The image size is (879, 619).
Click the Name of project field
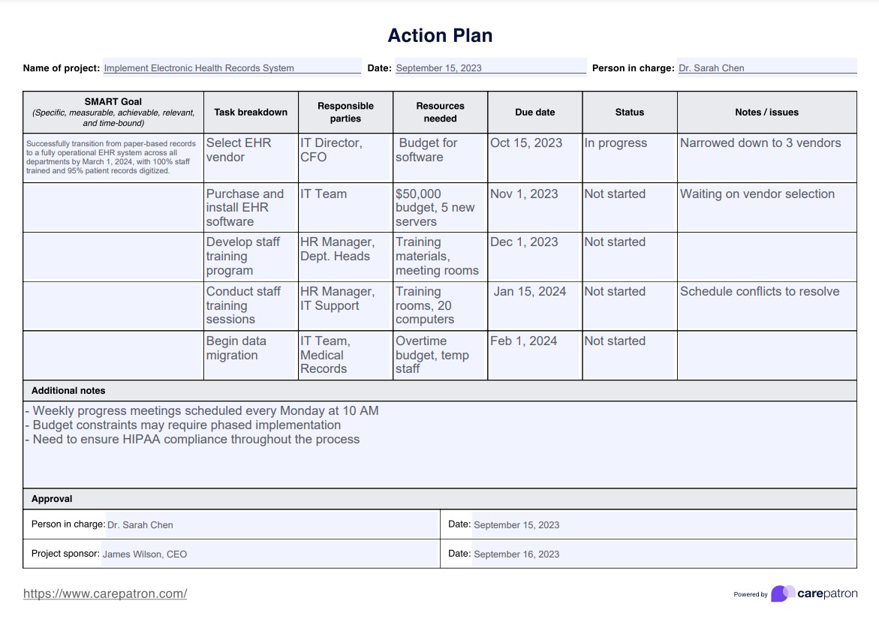(x=232, y=68)
